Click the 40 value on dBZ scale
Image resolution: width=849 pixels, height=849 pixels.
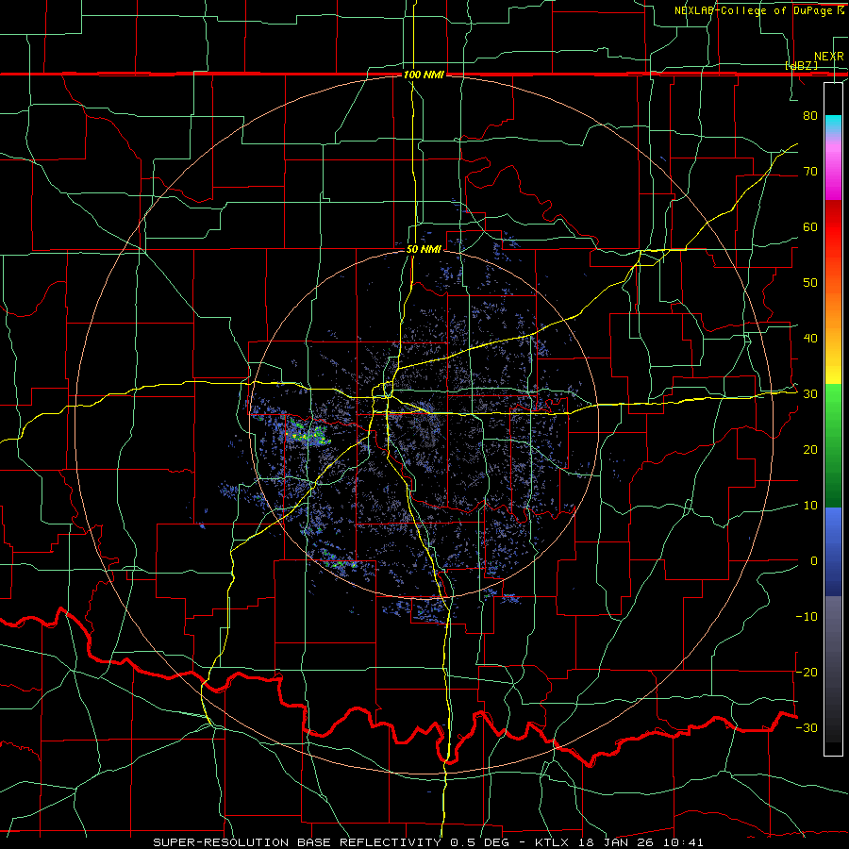pos(810,339)
